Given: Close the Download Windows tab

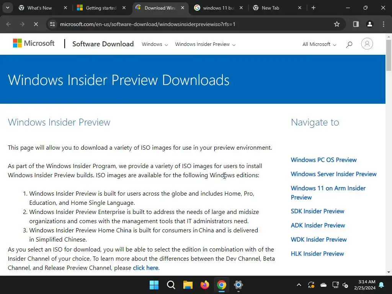Looking at the screenshot, I should (x=183, y=8).
